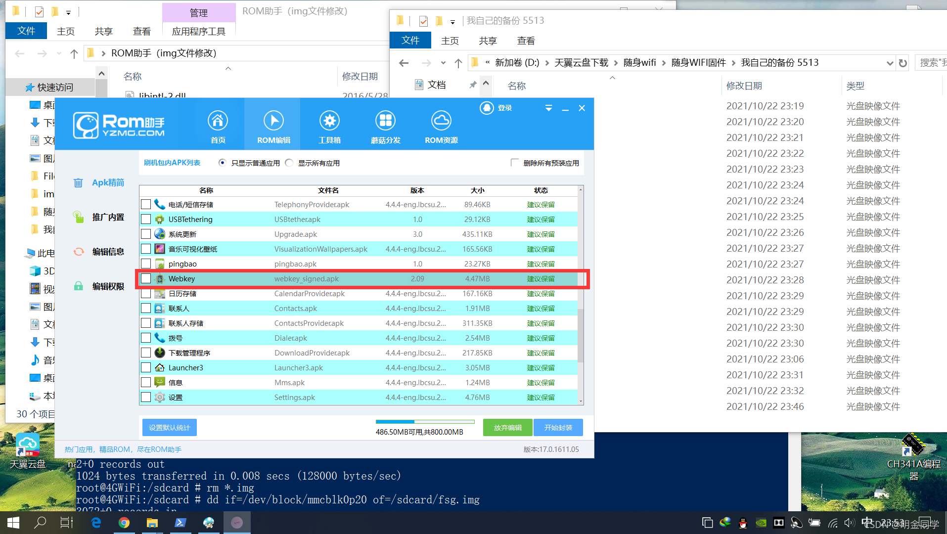Viewport: 947px width, 534px height.
Task: Open taskbar search magnifier
Action: [40, 523]
